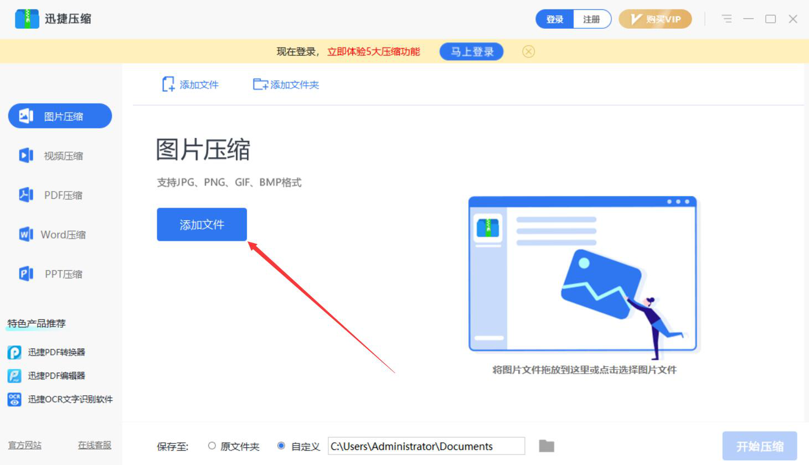Click the 登录 button
809x465 pixels.
pyautogui.click(x=555, y=19)
